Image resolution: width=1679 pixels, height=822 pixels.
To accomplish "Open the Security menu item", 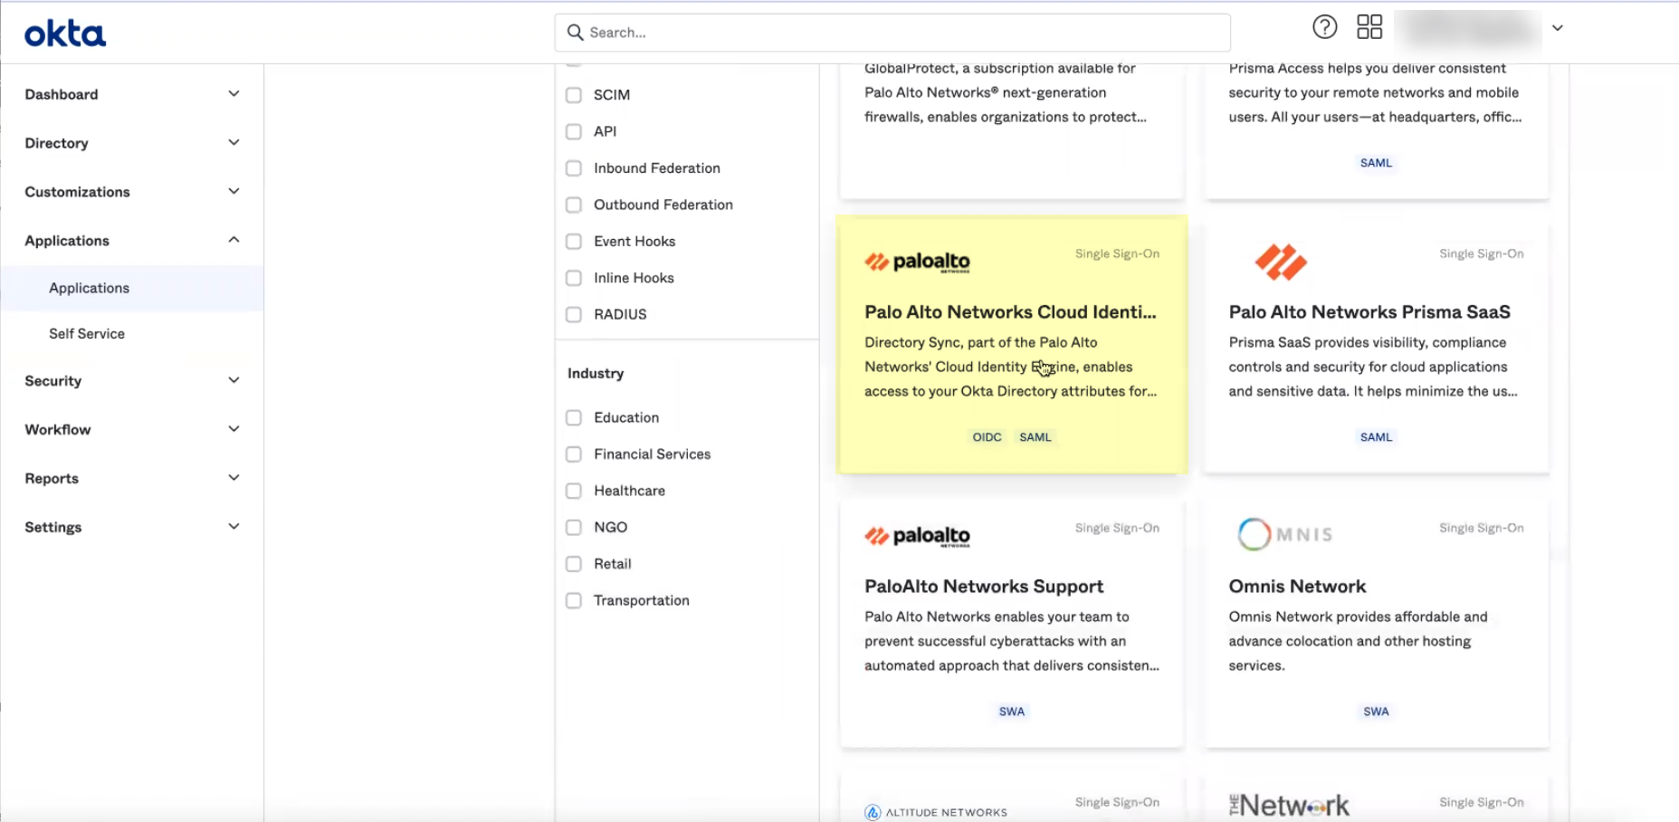I will tap(53, 381).
